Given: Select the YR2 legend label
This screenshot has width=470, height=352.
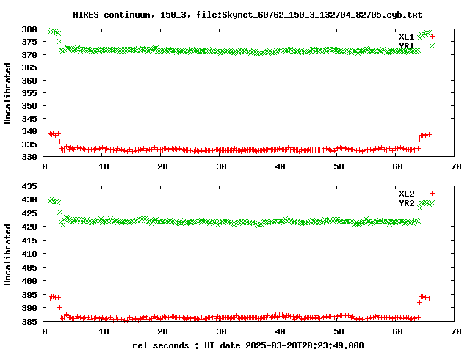Looking at the screenshot, I should [x=406, y=203].
